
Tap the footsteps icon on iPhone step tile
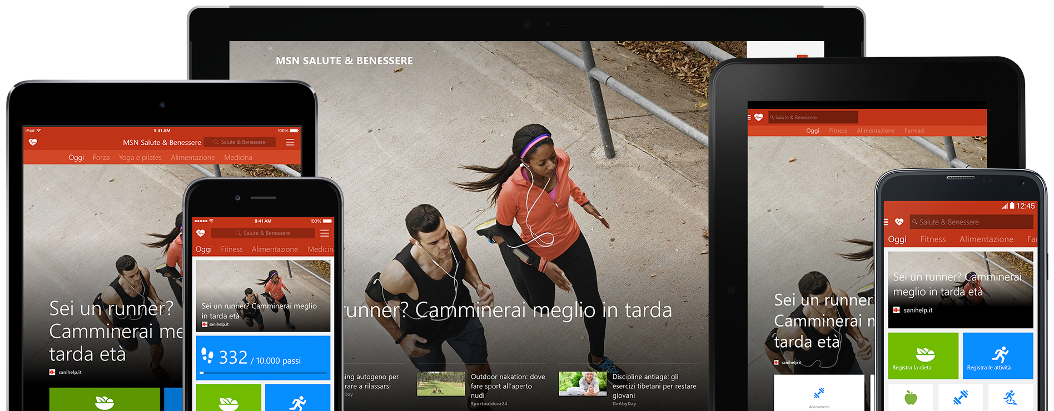(207, 355)
